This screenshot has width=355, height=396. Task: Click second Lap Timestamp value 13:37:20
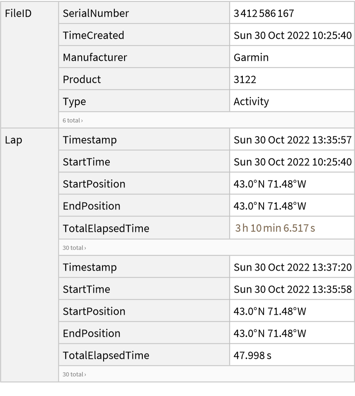tap(292, 267)
